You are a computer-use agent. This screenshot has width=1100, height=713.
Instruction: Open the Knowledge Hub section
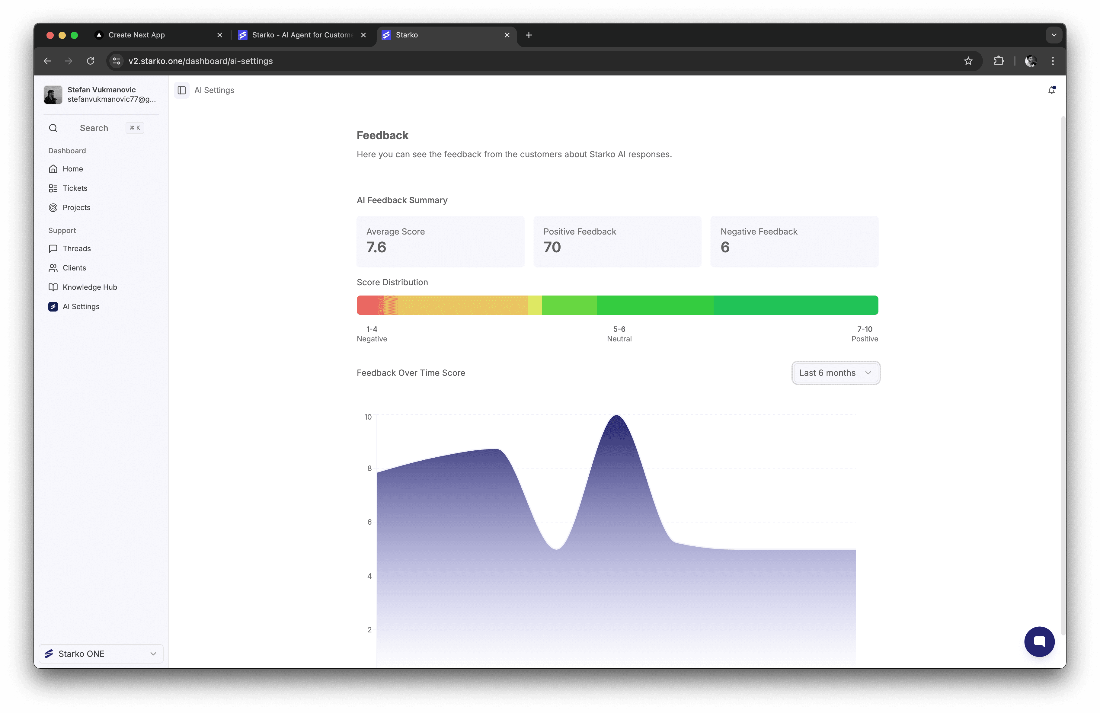click(x=90, y=287)
